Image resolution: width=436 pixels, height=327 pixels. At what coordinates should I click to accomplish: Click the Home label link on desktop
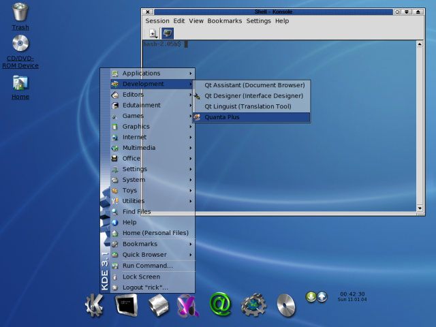20,97
